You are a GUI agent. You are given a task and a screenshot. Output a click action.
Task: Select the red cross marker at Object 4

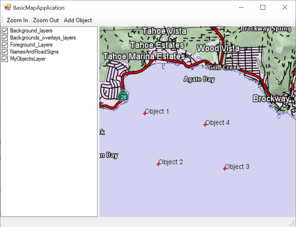pyautogui.click(x=205, y=125)
